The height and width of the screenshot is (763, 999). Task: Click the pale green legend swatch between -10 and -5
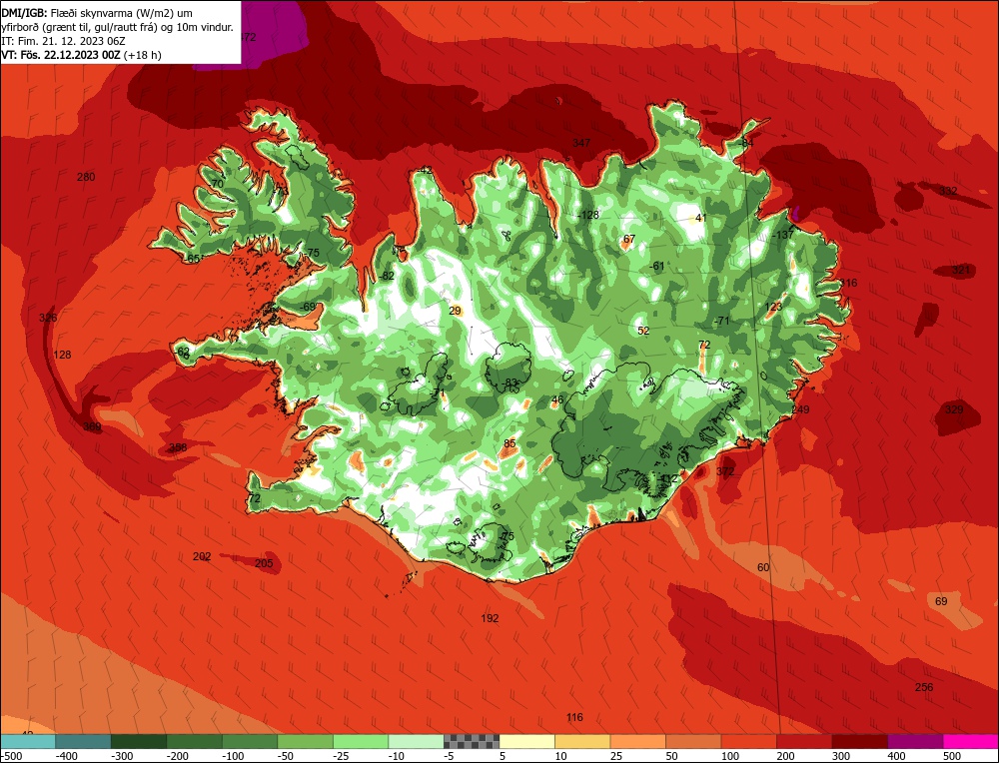[416, 741]
